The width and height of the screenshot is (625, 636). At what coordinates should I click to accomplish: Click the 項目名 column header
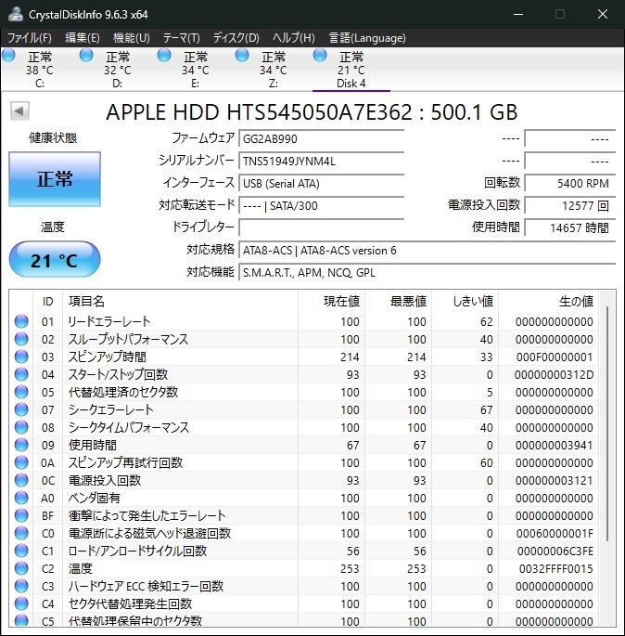pos(180,301)
